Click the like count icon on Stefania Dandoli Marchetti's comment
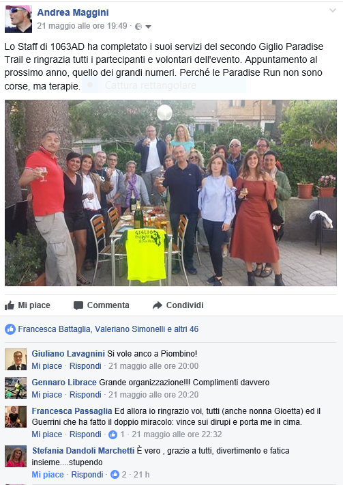The height and width of the screenshot is (485, 343). pos(115,474)
